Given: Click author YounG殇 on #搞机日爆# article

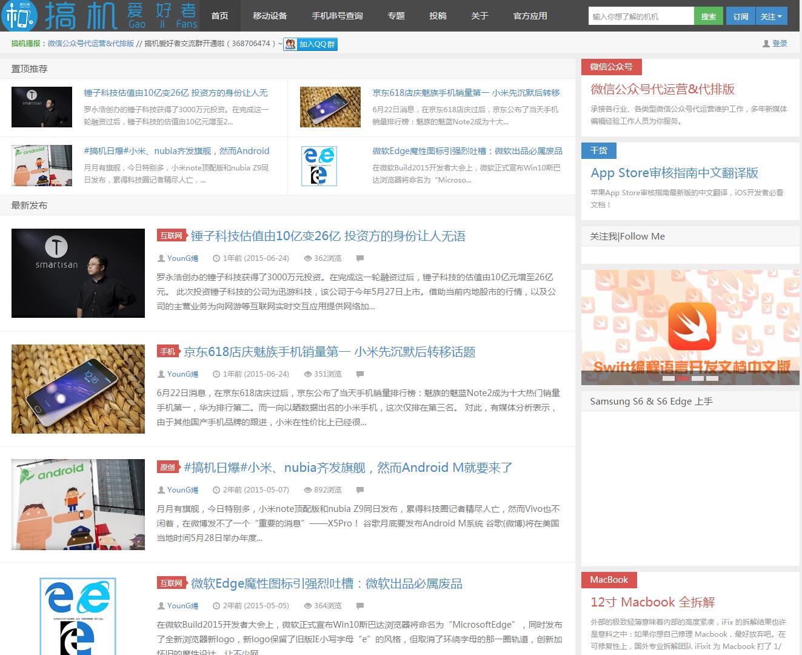Looking at the screenshot, I should (182, 490).
